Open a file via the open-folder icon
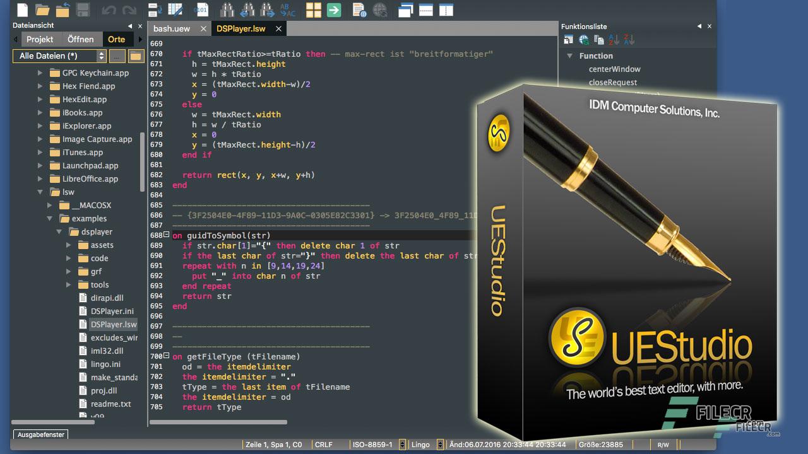Image resolution: width=808 pixels, height=454 pixels. (42, 9)
